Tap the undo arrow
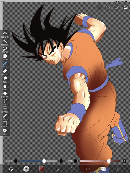 [x=72, y=169]
